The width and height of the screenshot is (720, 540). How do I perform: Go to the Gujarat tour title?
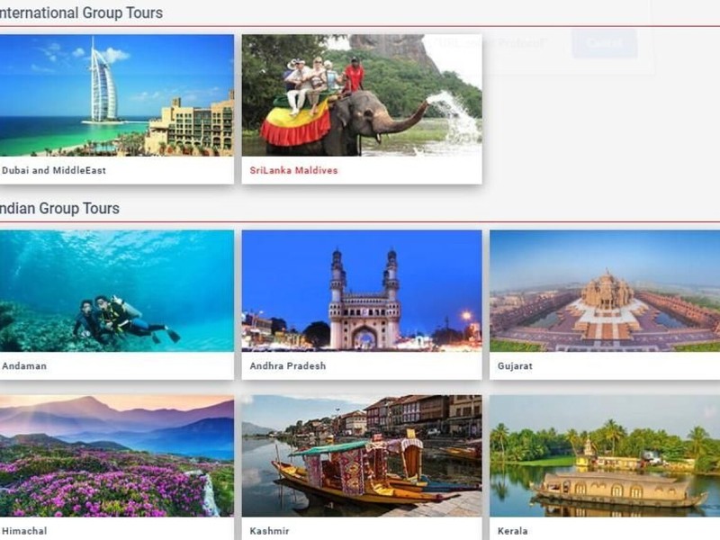pos(515,366)
